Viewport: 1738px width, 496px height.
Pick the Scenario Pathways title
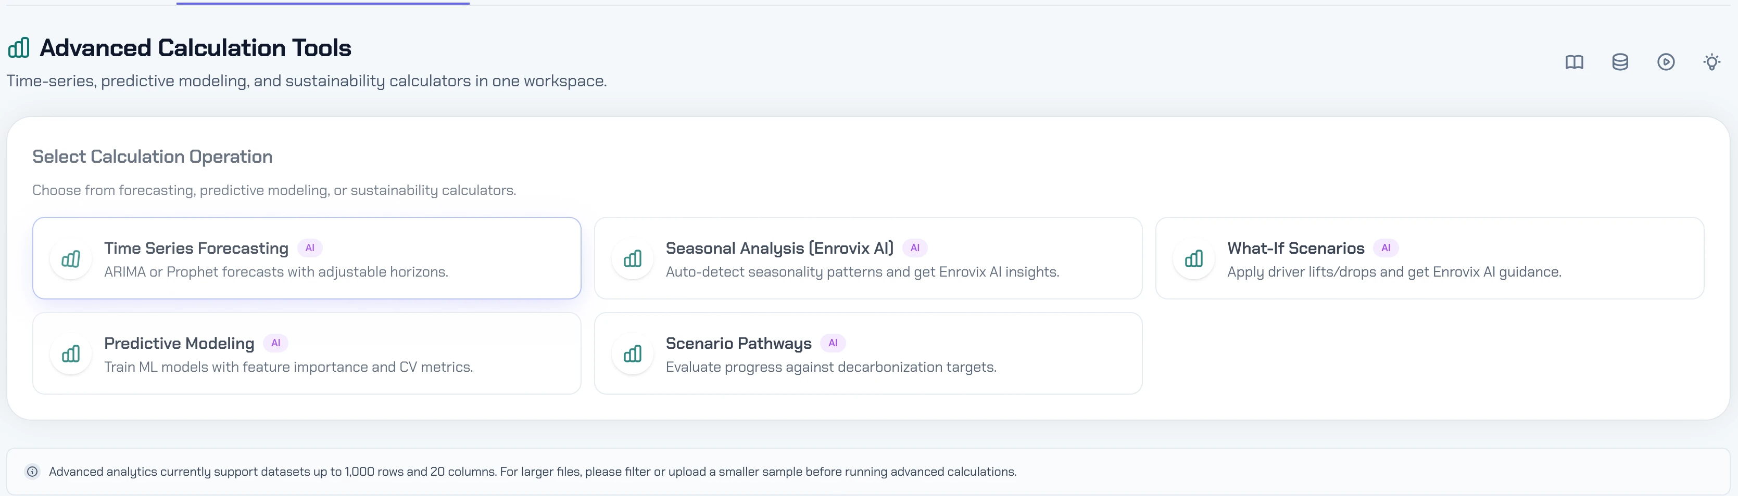(x=738, y=343)
